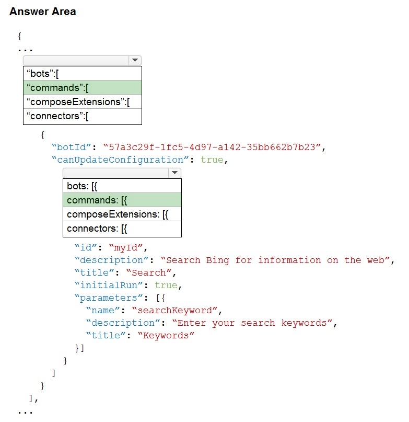Pick the composeExtensions: [{ option
This screenshot has width=409, height=422.
122,214
